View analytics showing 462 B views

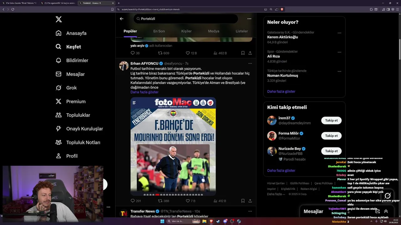pyautogui.click(x=220, y=53)
